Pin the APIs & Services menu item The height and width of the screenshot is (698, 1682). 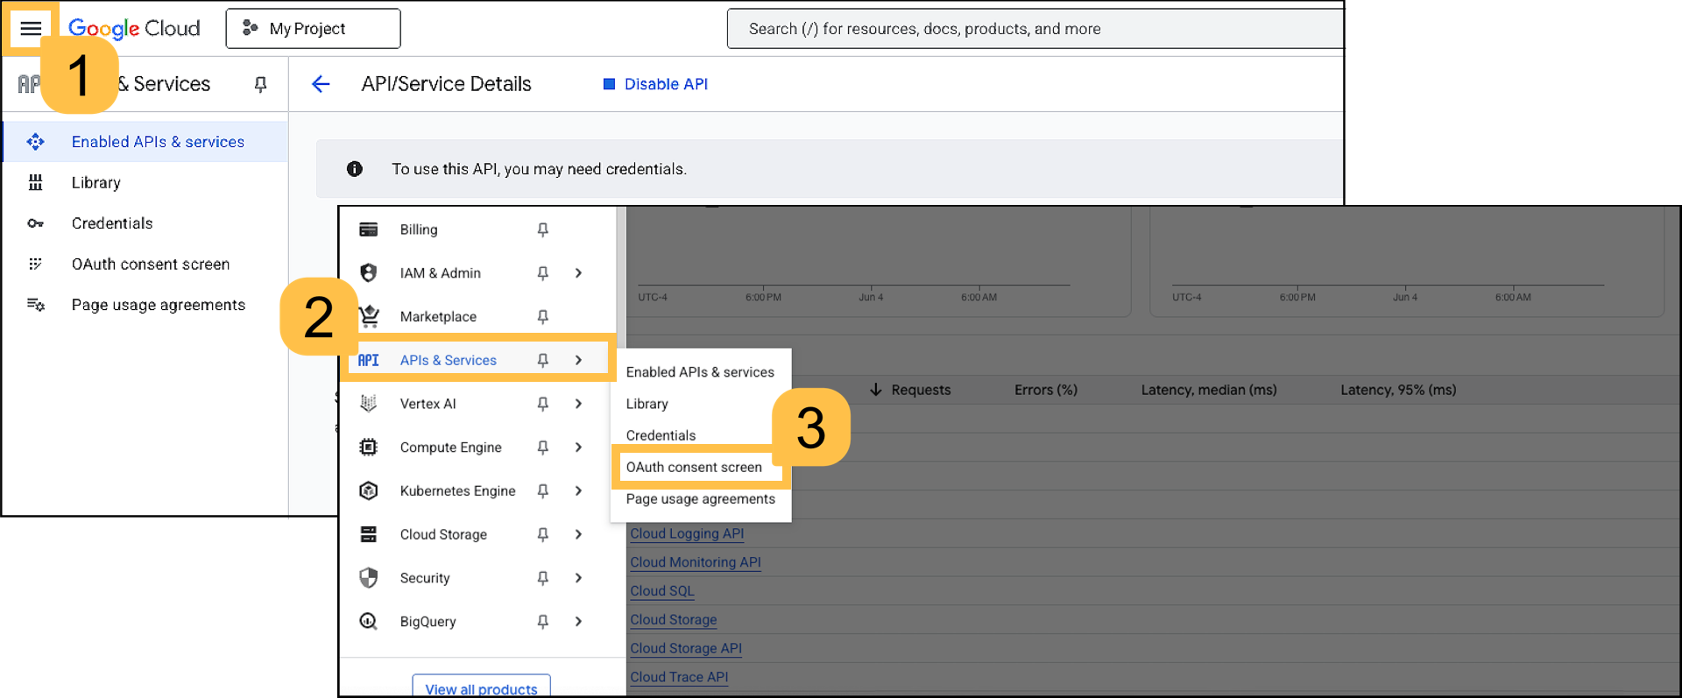tap(543, 360)
